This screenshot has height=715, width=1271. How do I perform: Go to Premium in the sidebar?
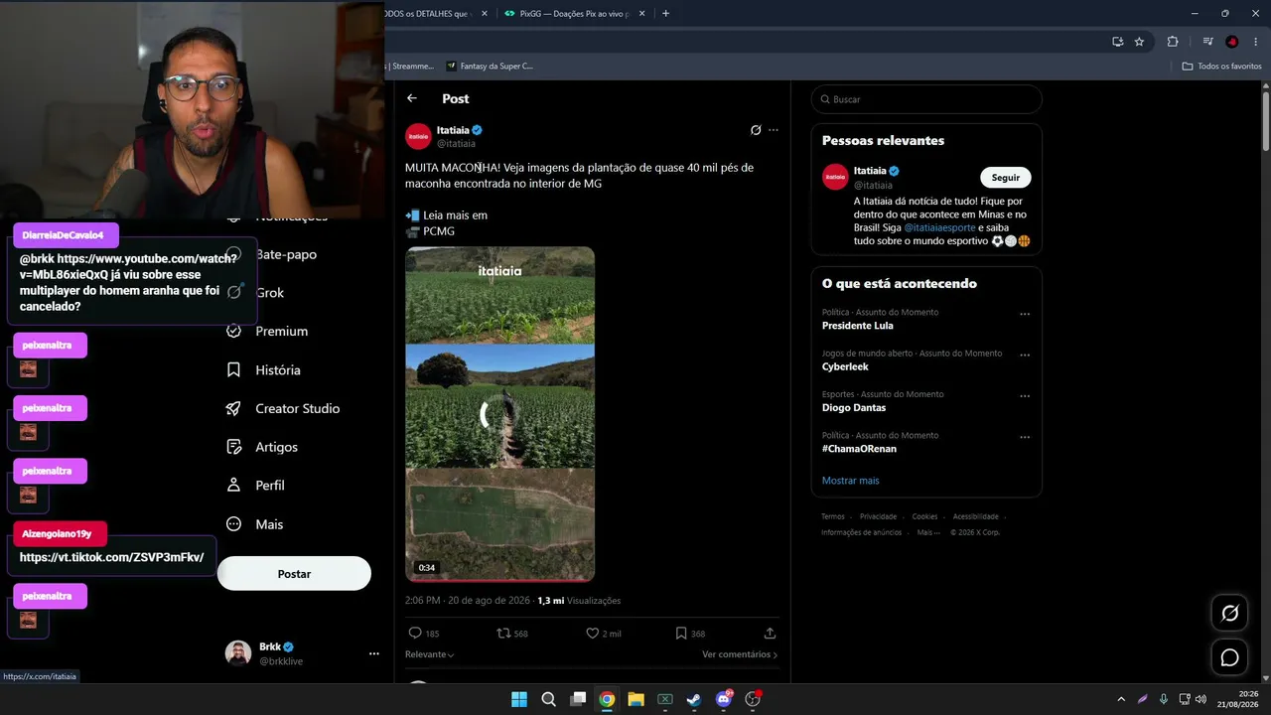pos(267,331)
